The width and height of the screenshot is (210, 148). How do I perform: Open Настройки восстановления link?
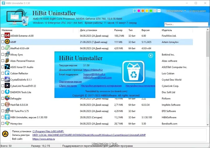point(140,86)
